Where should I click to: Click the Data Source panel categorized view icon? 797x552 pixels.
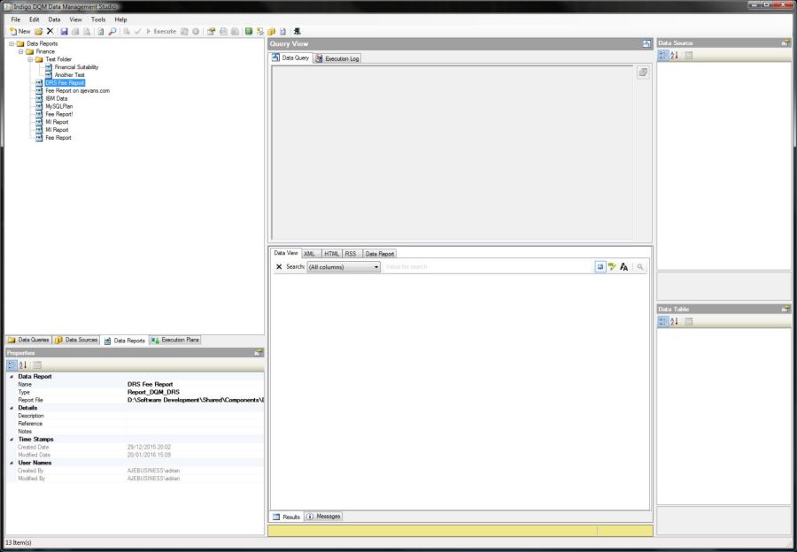coord(662,55)
